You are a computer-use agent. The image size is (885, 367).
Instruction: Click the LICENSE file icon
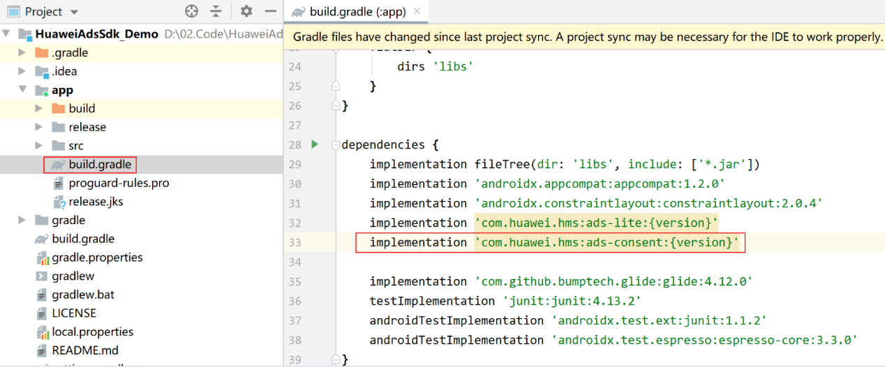pos(42,313)
